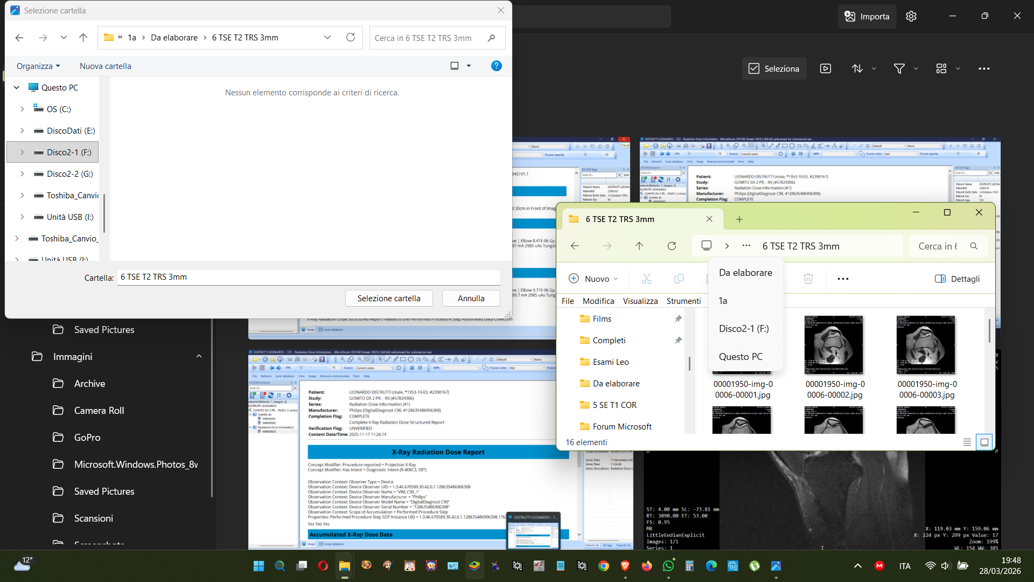The image size is (1034, 582).
Task: Open Strumenti menu in Explorer
Action: [683, 301]
